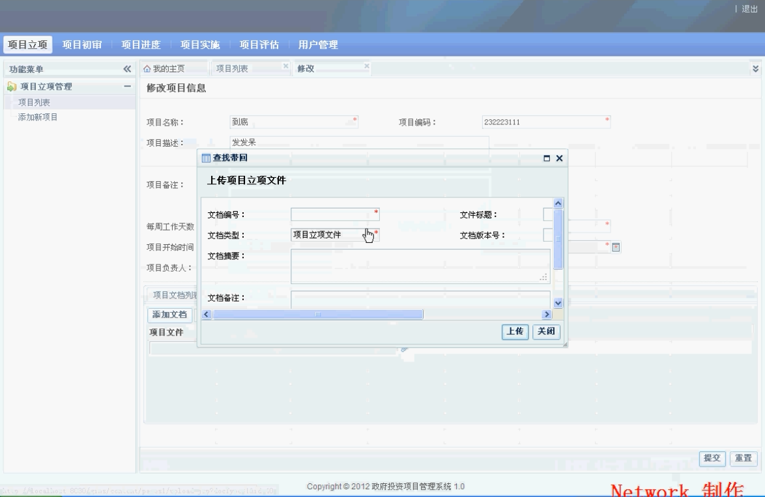Click the 退出 logout link
The width and height of the screenshot is (765, 497).
pyautogui.click(x=749, y=8)
